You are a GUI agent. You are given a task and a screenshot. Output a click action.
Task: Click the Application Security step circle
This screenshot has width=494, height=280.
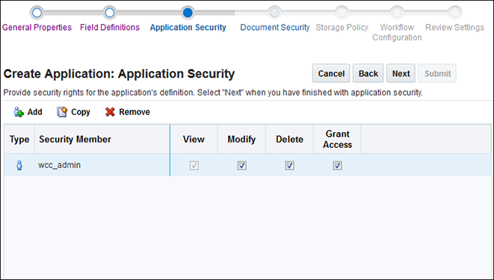click(188, 13)
